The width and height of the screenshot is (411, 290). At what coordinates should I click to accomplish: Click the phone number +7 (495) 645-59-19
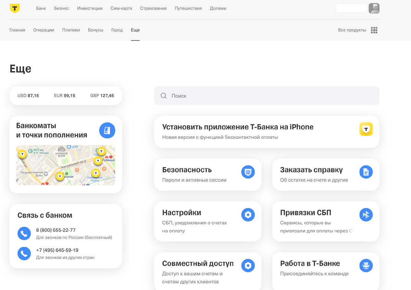[57, 250]
